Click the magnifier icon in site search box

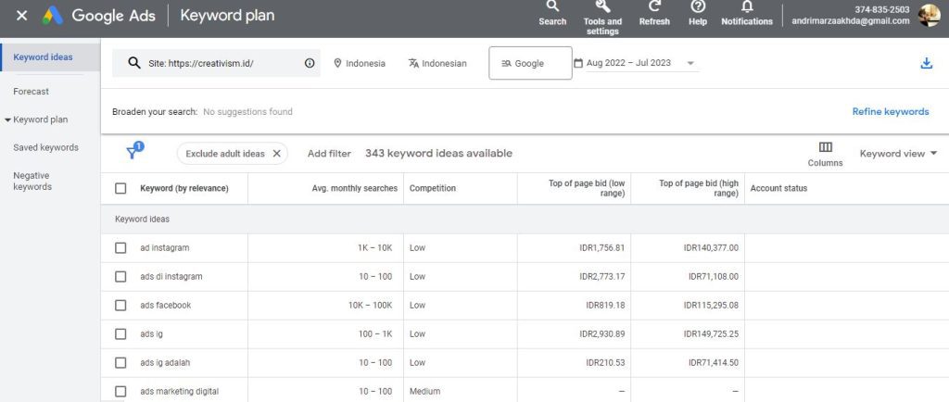(133, 63)
